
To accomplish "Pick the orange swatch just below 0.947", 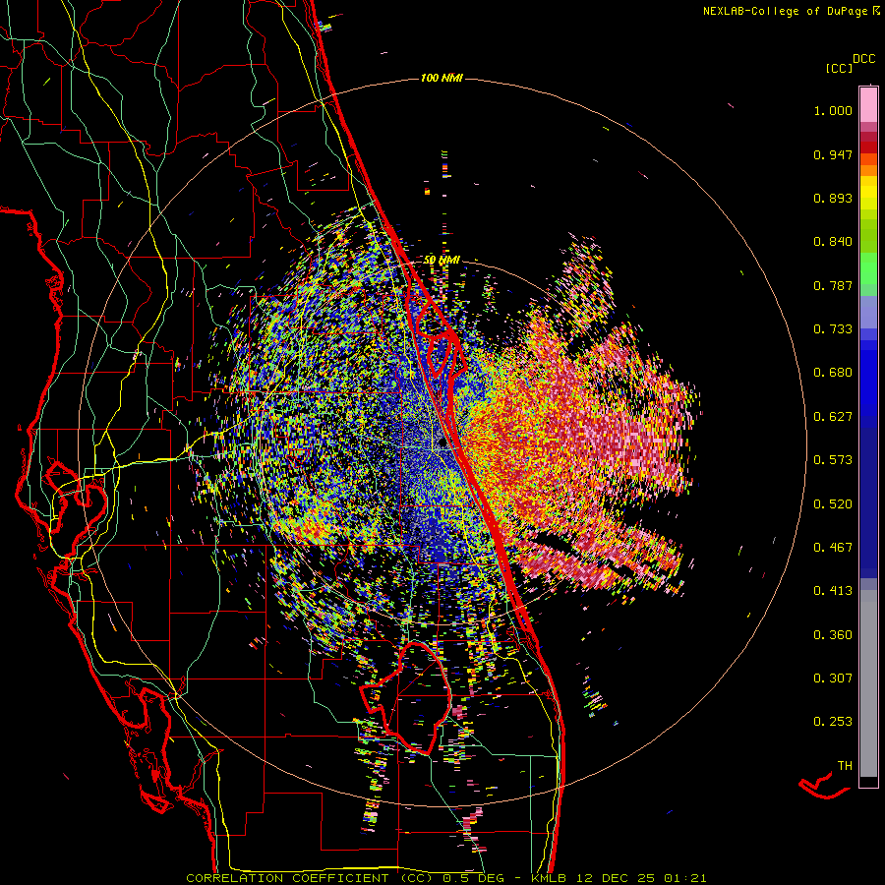I will point(868,159).
